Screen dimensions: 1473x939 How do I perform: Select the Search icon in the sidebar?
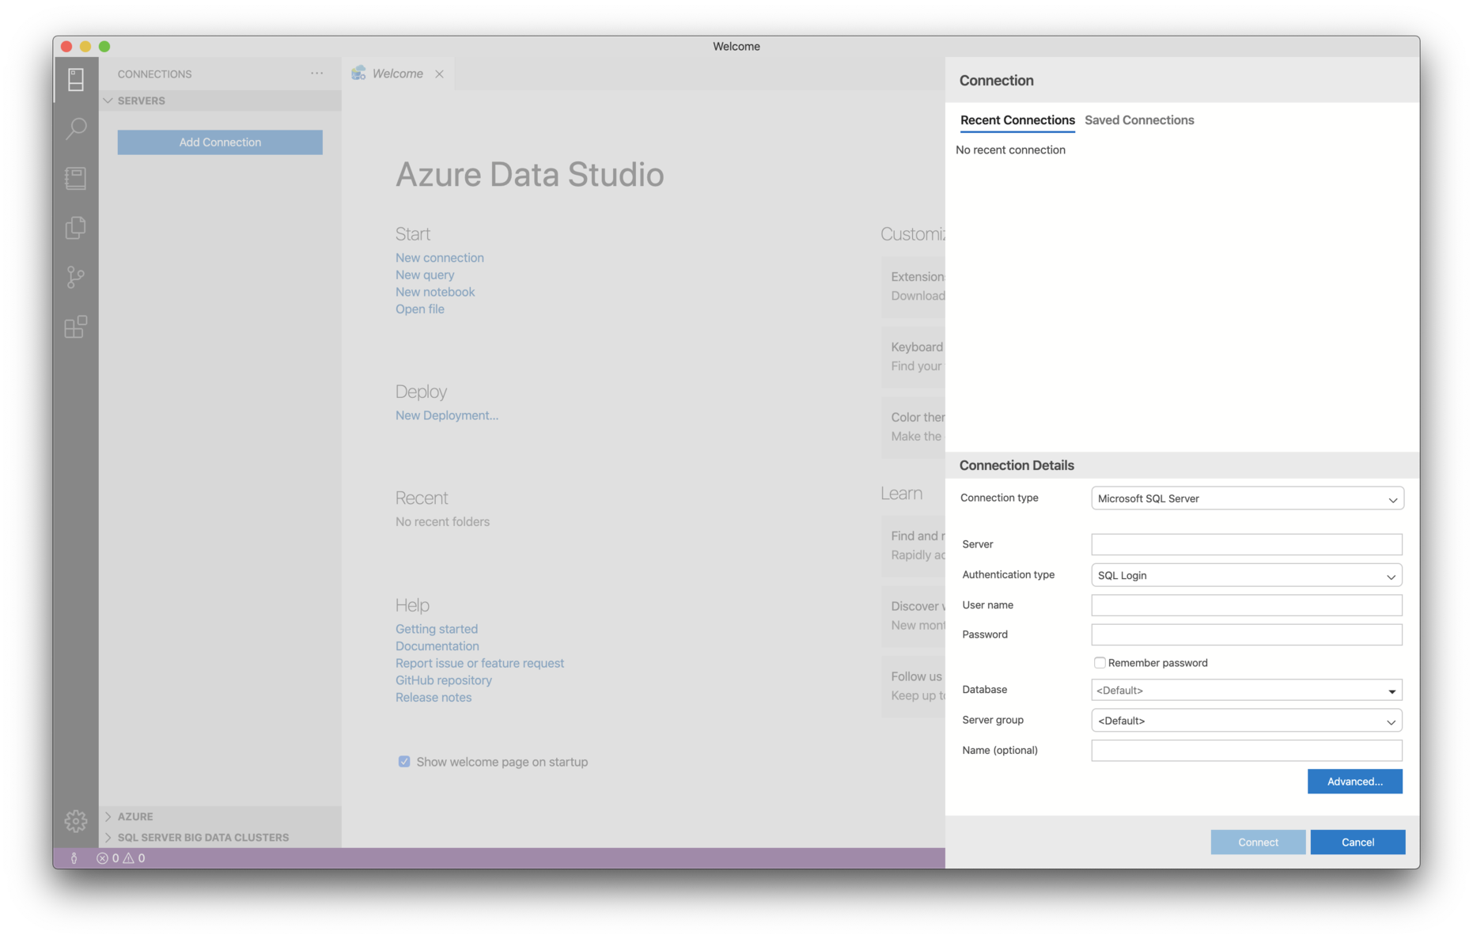coord(75,128)
